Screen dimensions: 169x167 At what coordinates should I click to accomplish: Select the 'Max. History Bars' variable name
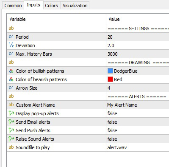34,54
